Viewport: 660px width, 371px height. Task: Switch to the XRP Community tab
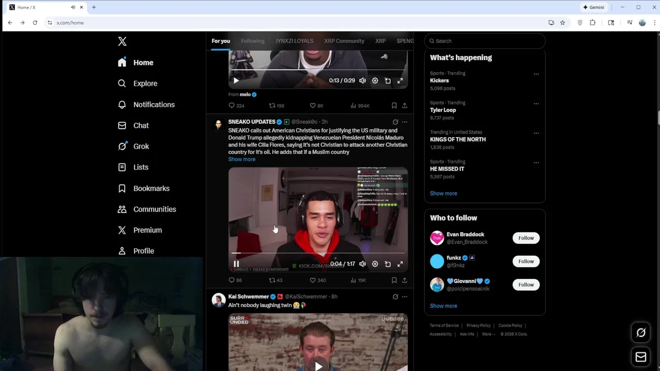pyautogui.click(x=344, y=41)
